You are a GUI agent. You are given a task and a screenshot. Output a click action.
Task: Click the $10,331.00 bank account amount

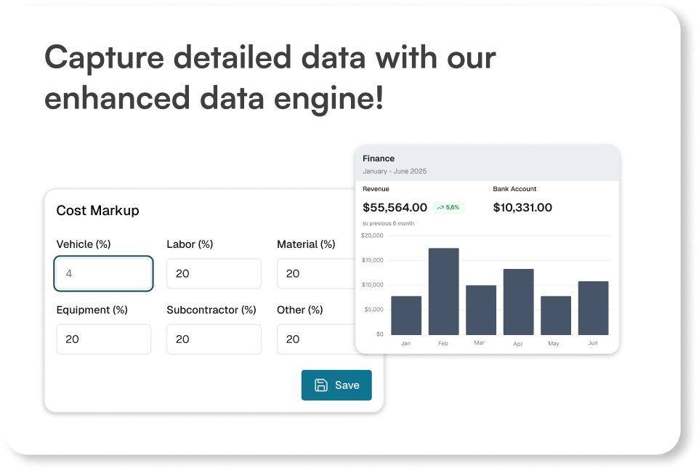[x=522, y=208]
